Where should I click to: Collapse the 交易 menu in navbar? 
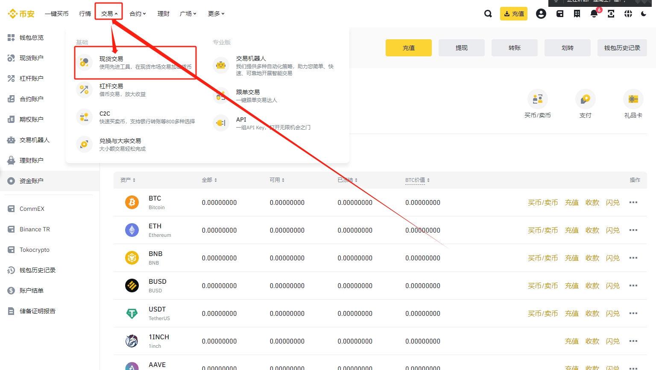coord(109,14)
